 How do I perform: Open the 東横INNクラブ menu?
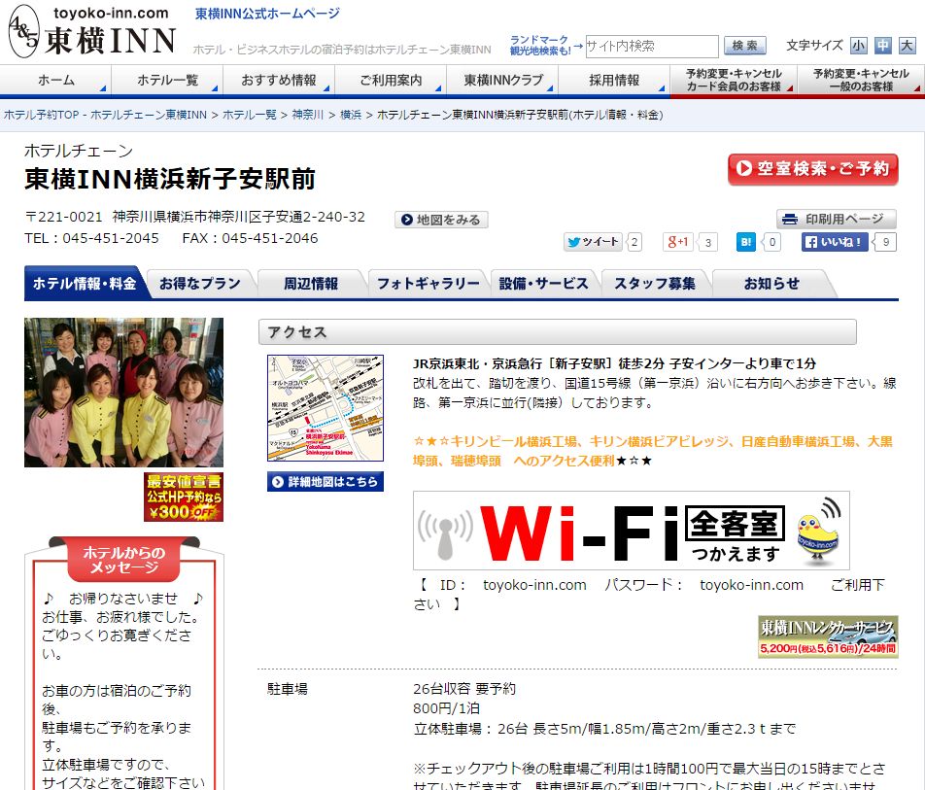pos(502,81)
